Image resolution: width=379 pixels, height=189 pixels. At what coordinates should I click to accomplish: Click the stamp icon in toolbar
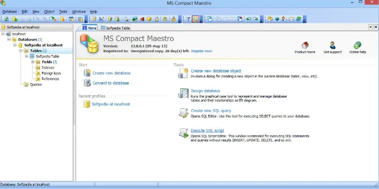[x=173, y=19]
